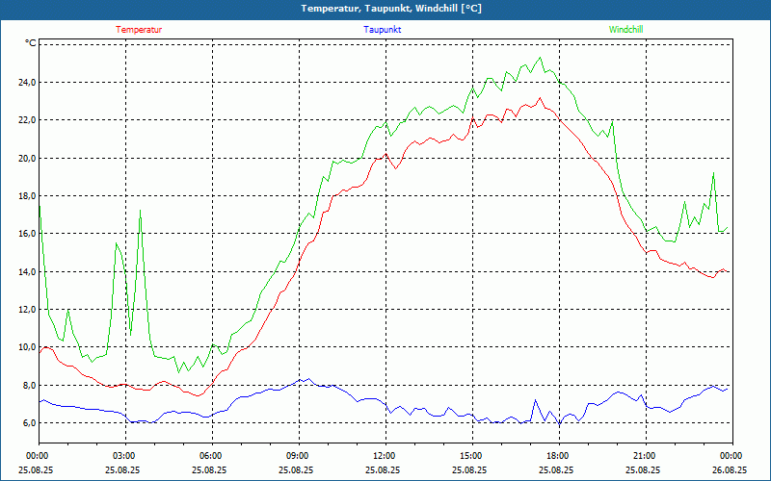This screenshot has width=771, height=481.
Task: Click the 03:00 time axis label
Action: (x=126, y=456)
